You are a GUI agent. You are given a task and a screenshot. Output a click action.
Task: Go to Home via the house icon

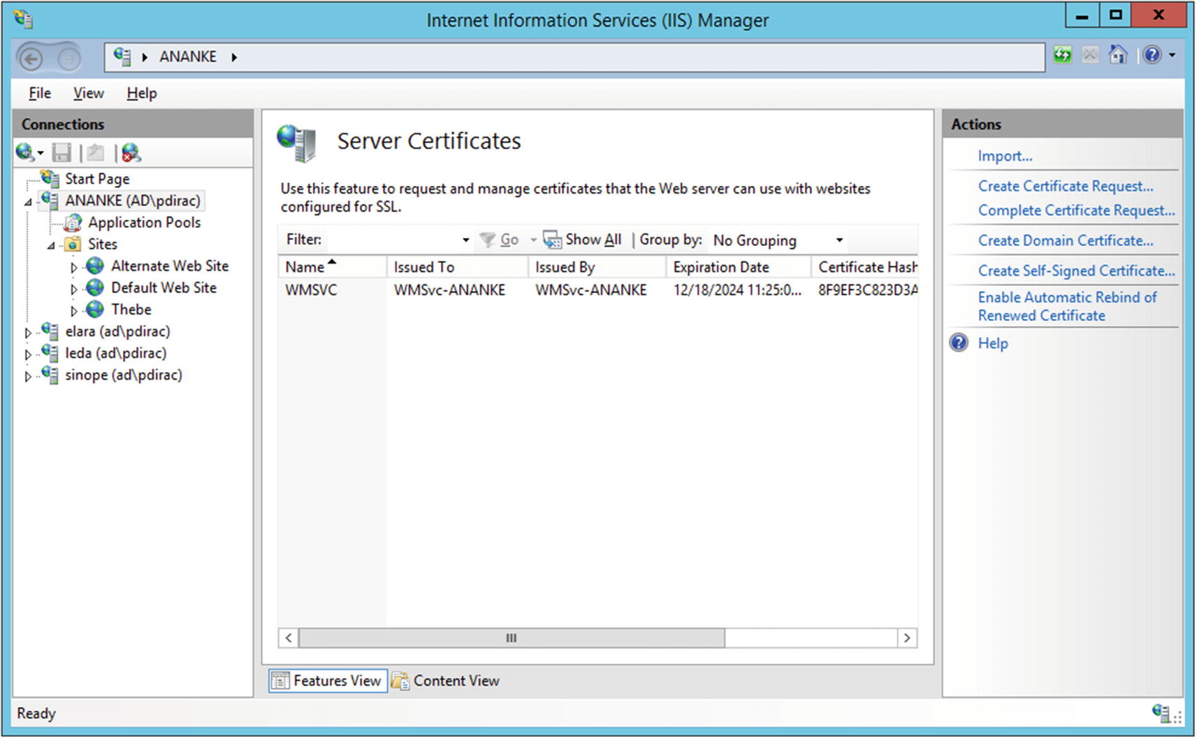(1118, 55)
